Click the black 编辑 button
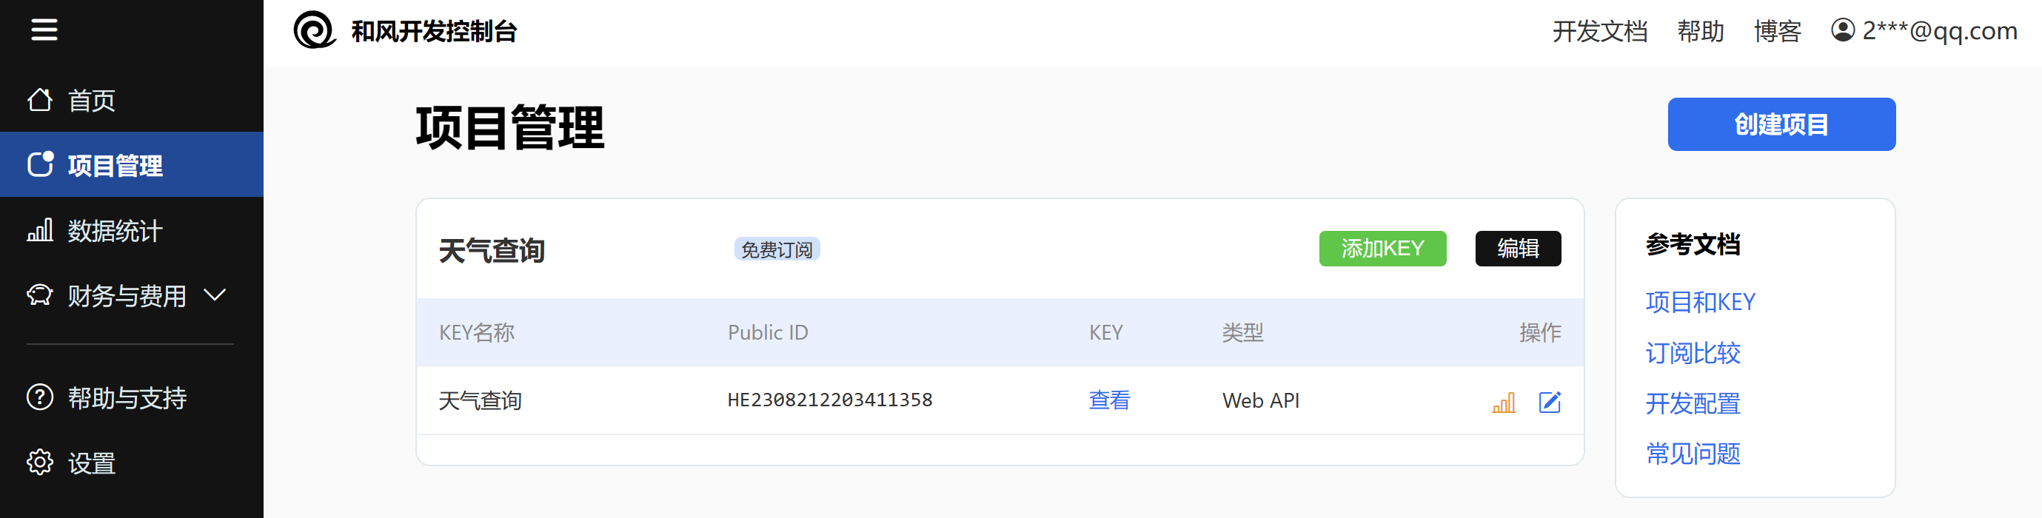 pos(1517,249)
